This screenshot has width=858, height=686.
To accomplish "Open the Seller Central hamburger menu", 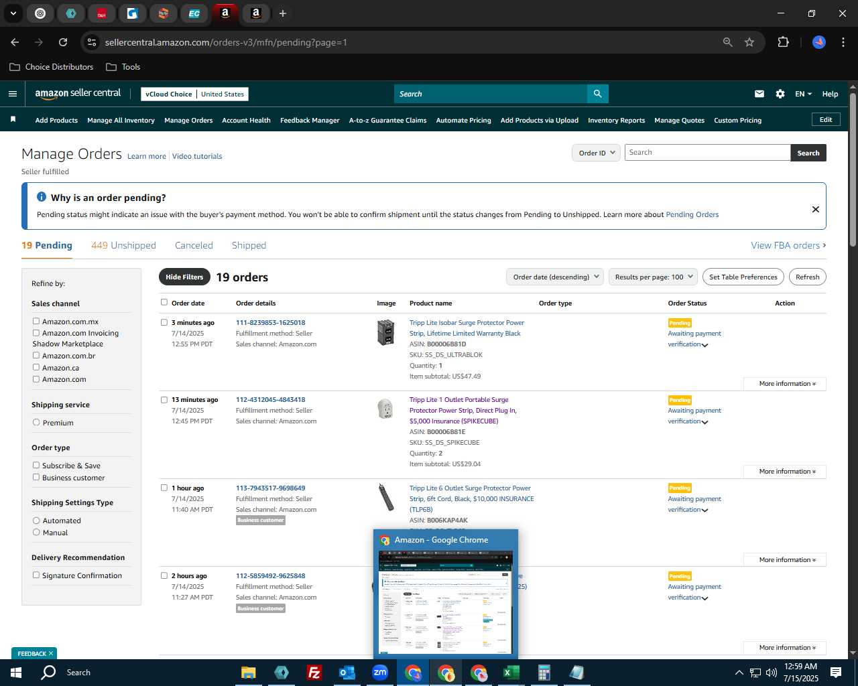I will pyautogui.click(x=12, y=94).
